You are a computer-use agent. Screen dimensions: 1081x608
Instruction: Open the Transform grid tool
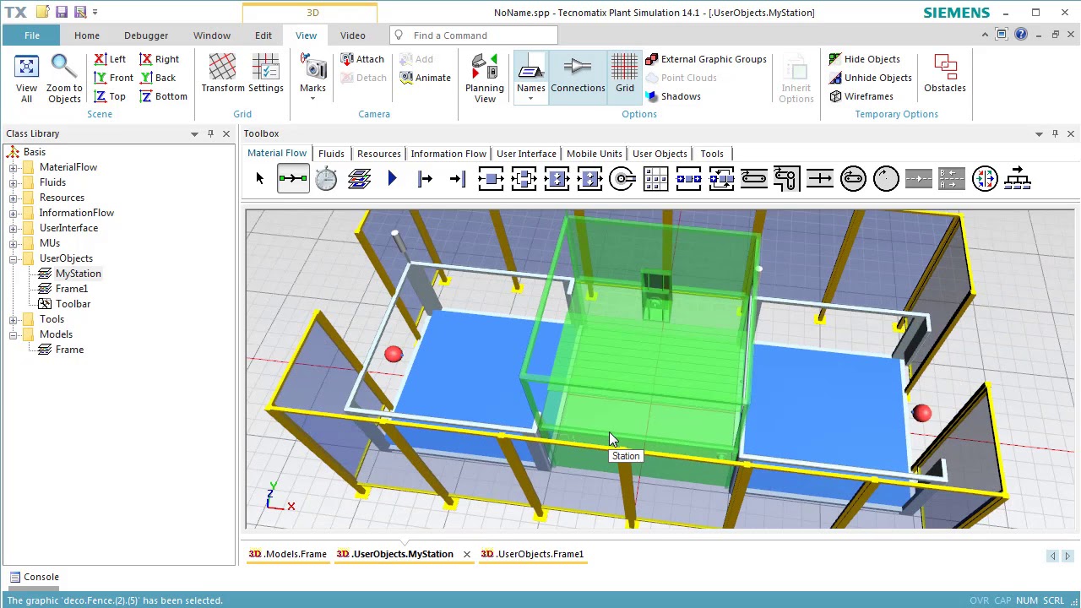223,73
